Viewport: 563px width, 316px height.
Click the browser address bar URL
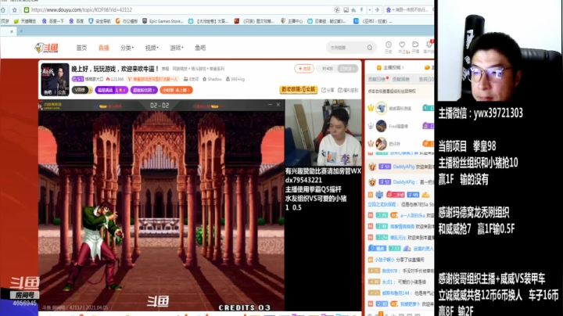coord(81,10)
